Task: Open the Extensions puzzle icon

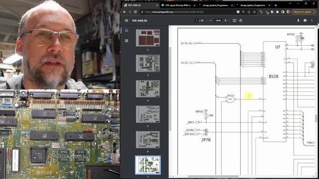Action: click(277, 12)
